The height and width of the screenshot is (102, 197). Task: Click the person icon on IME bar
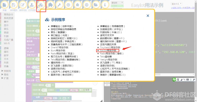click(x=191, y=80)
